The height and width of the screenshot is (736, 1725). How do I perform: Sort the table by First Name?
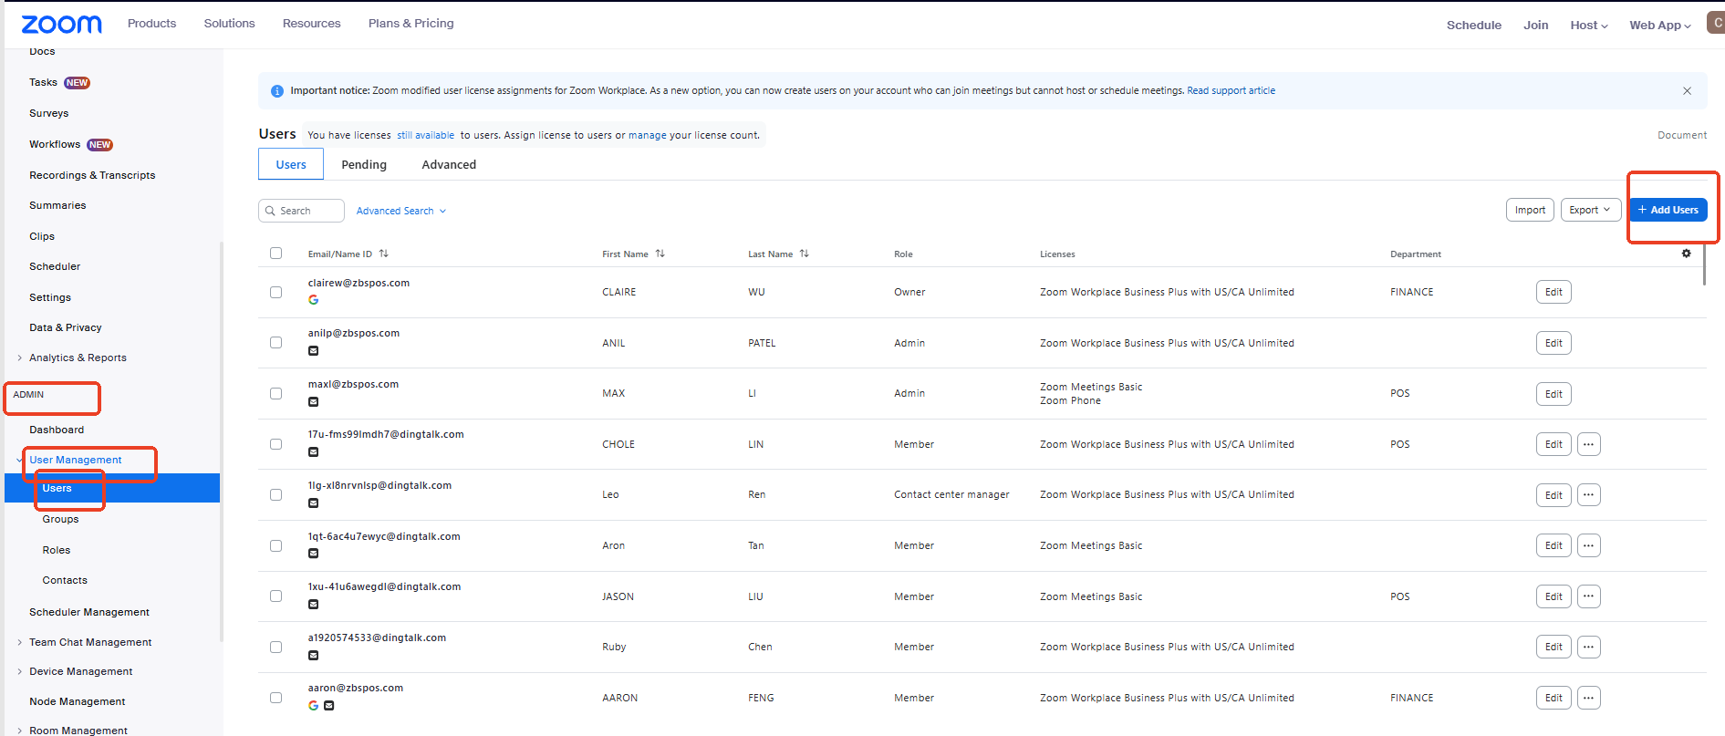pos(660,254)
